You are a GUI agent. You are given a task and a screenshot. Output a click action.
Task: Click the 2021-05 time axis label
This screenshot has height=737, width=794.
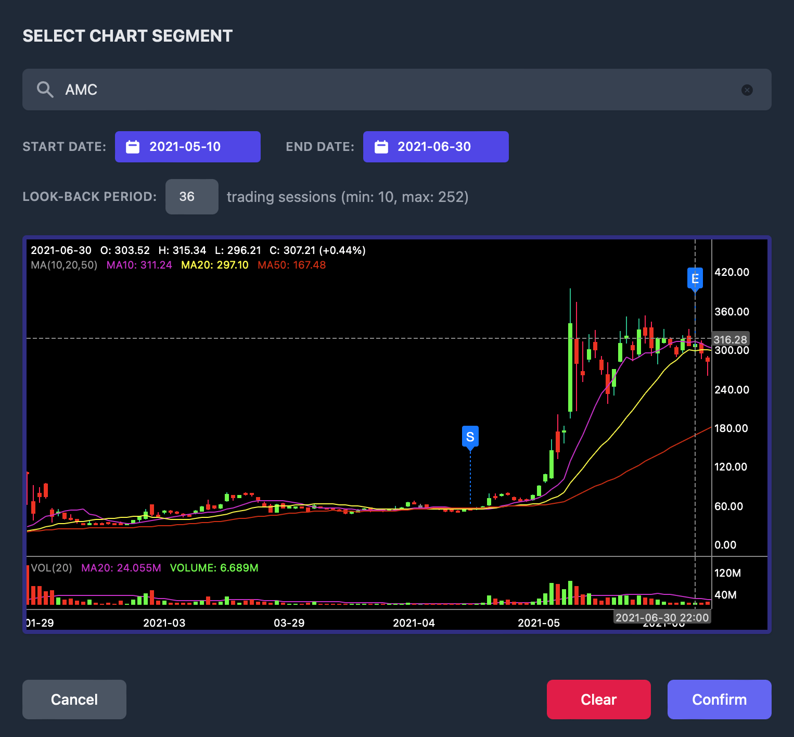(539, 623)
